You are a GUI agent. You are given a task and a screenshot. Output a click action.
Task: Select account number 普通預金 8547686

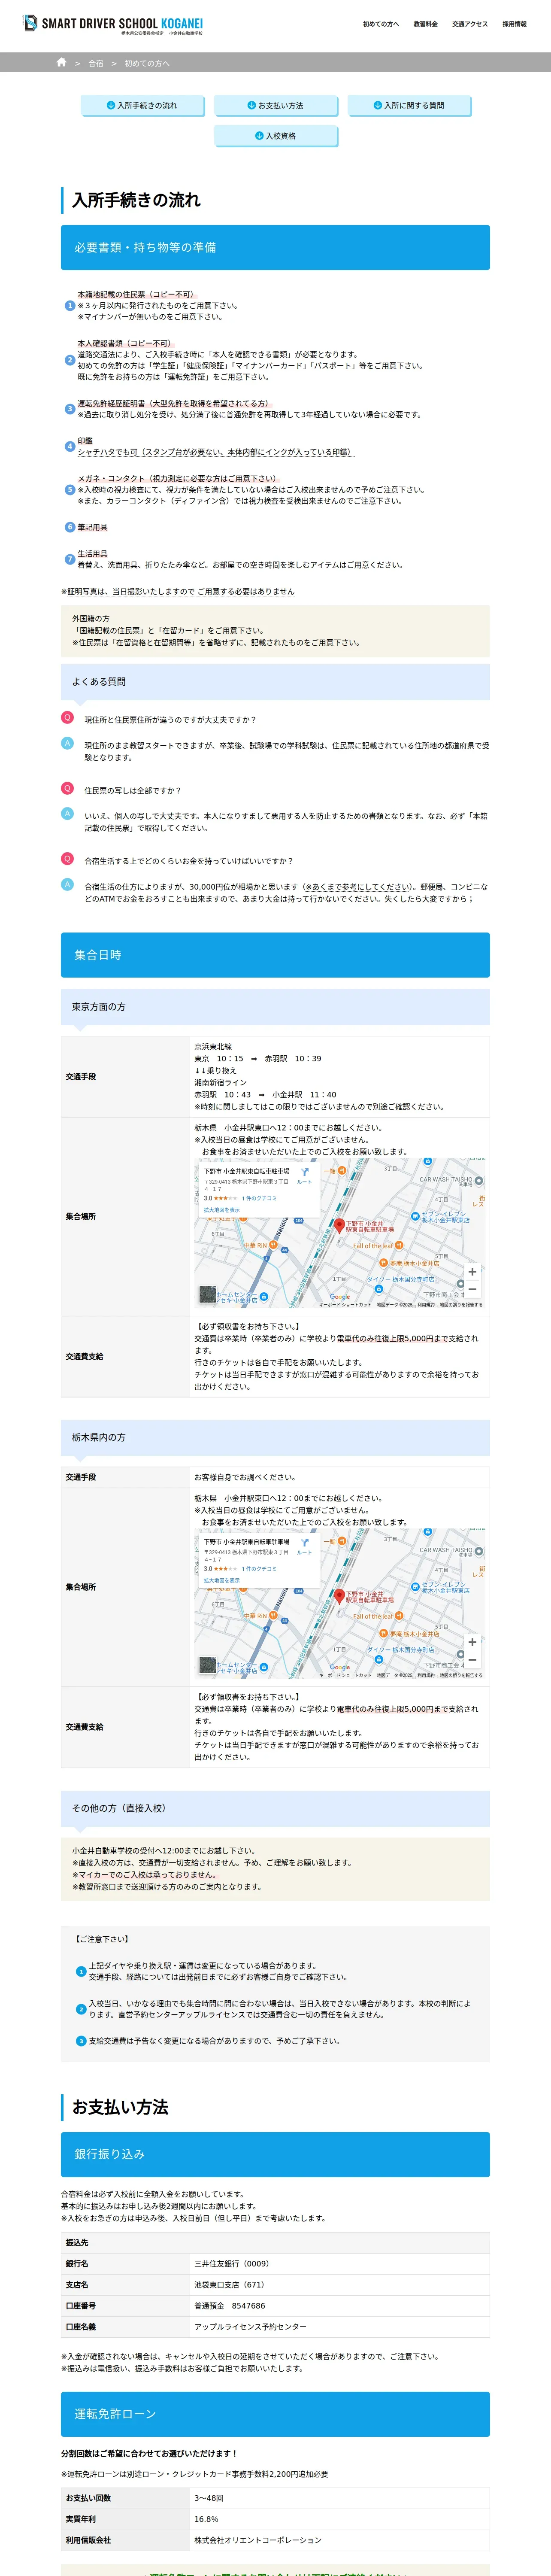[340, 2305]
